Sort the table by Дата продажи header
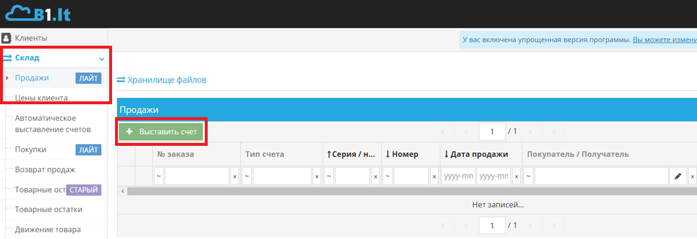Image resolution: width=697 pixels, height=239 pixels. click(x=479, y=154)
